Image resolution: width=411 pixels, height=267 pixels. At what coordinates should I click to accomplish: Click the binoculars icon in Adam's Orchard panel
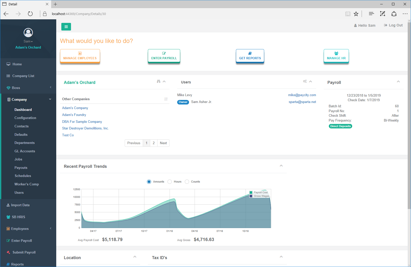(159, 81)
